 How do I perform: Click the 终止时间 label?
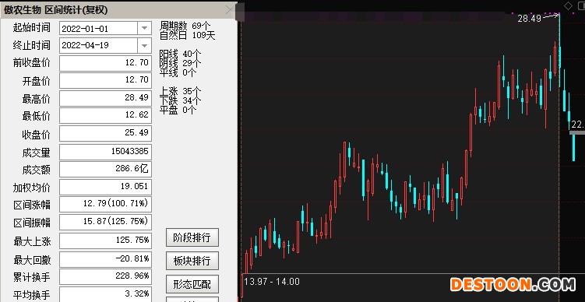31,45
